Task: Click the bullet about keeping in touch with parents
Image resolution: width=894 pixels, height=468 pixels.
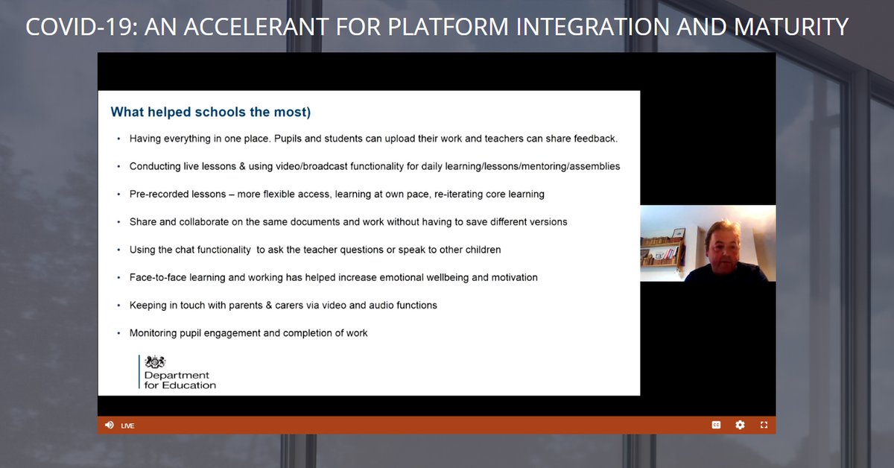Action: pos(283,305)
